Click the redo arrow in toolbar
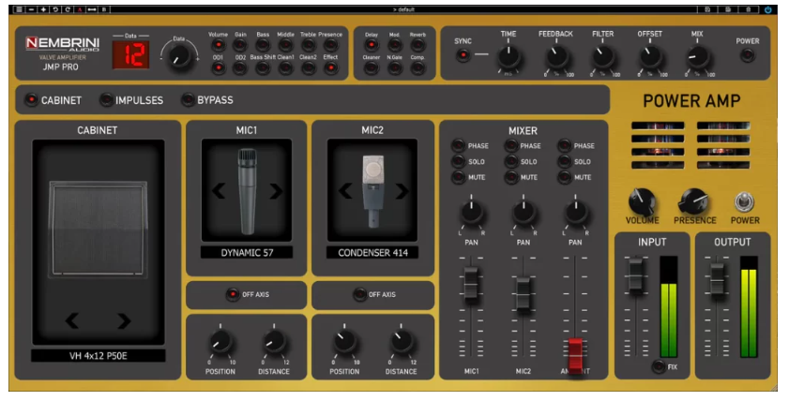The height and width of the screenshot is (401, 789). (x=68, y=9)
